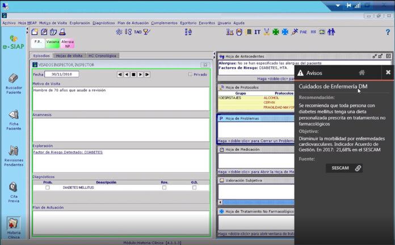Click the blue help question mark icon
Image resolution: width=395 pixels, height=245 pixels.
click(x=388, y=32)
